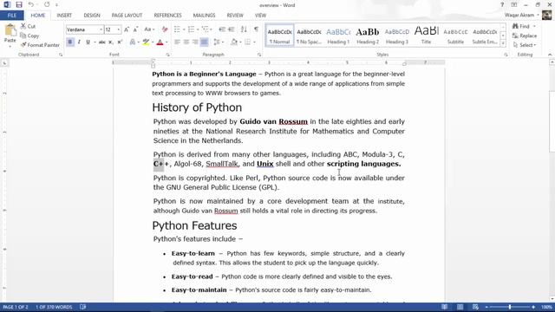Click the Replace button
Screen dimensions: 555x312
[525, 36]
